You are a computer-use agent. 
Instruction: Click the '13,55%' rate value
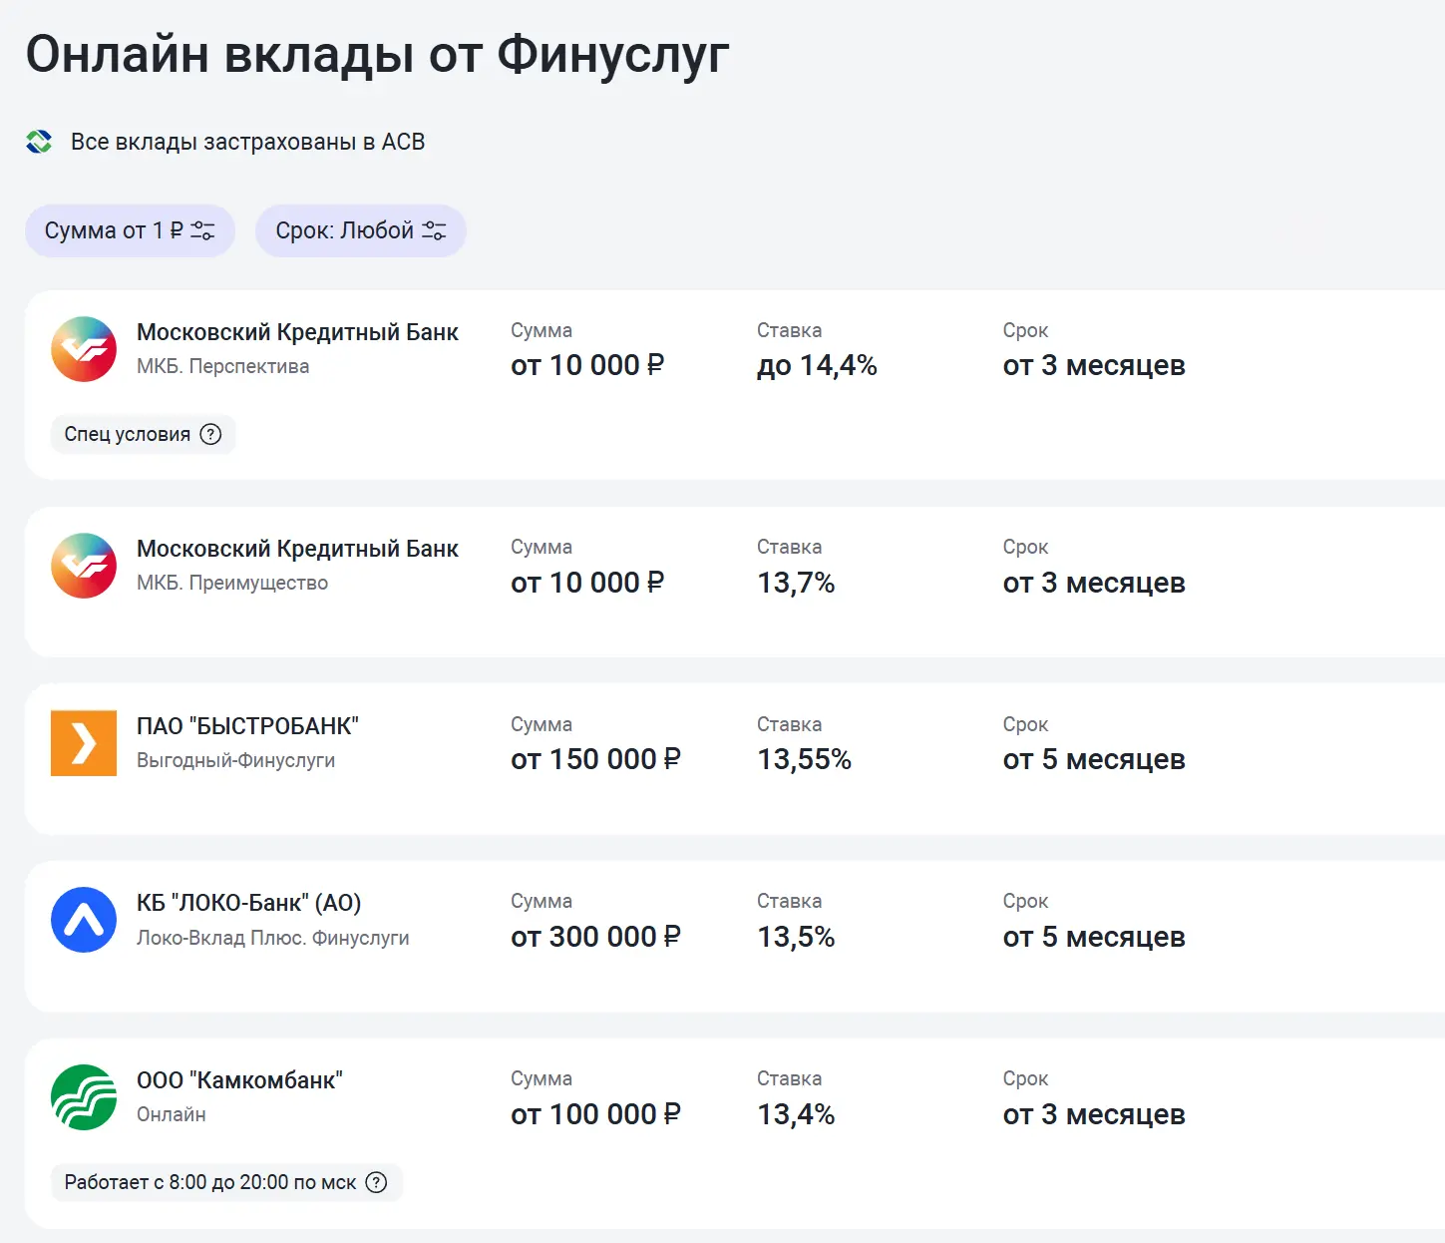click(x=804, y=760)
